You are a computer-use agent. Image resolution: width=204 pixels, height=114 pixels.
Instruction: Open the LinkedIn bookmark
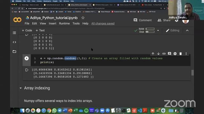60,12
